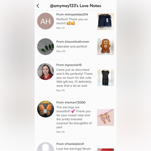
Task: Select the "Came just as described" note text
Action: click(74, 78)
